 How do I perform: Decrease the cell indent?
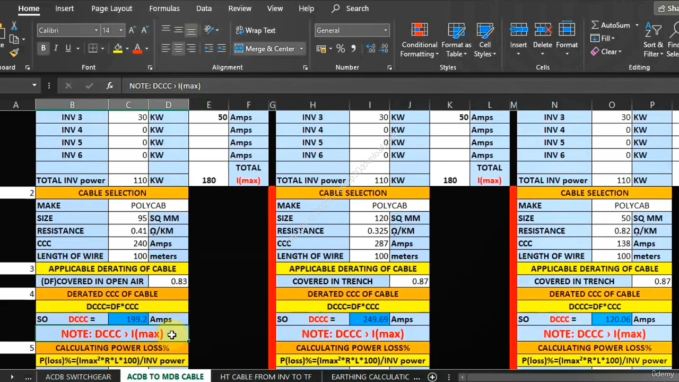coord(209,48)
